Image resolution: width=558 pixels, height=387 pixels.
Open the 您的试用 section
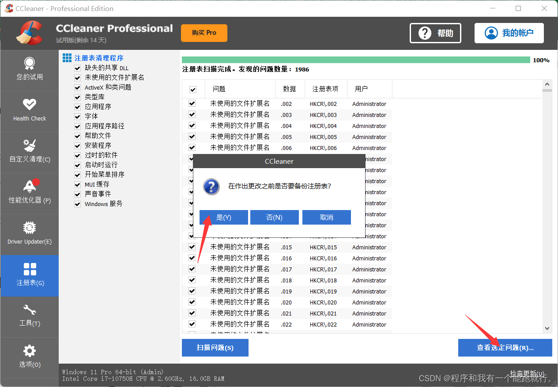[29, 70]
